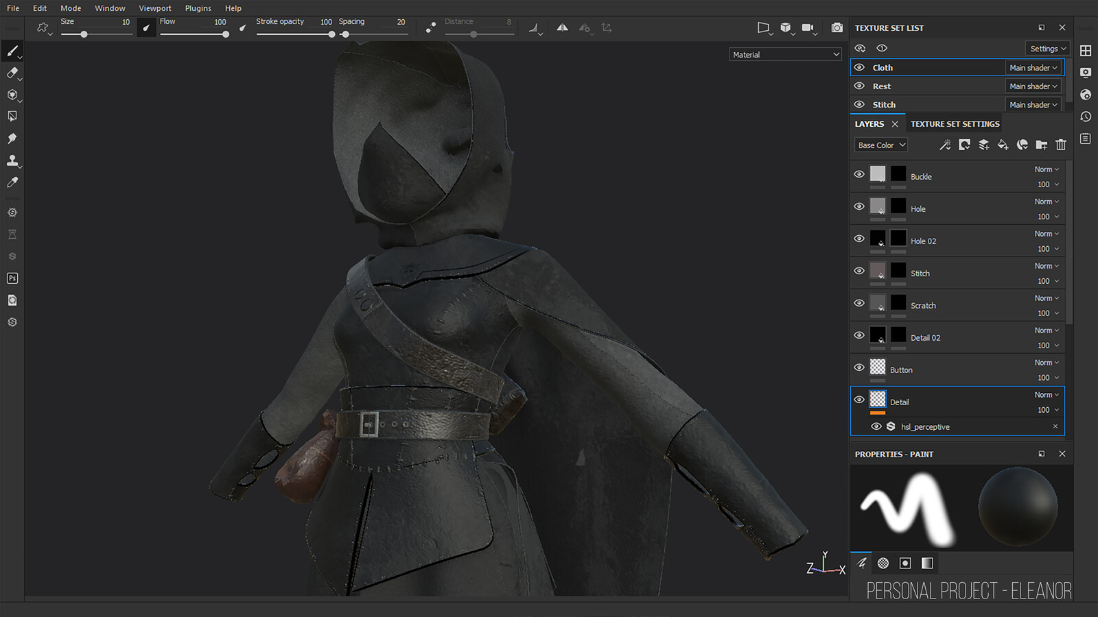Open the Base Color channel dropdown

click(882, 145)
